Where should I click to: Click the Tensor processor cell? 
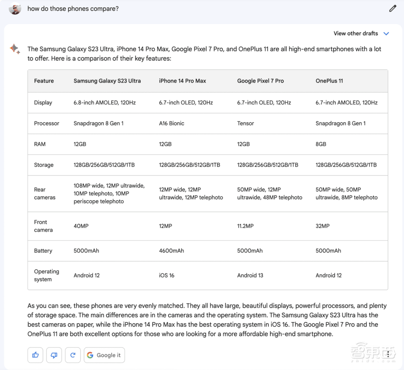click(x=246, y=123)
